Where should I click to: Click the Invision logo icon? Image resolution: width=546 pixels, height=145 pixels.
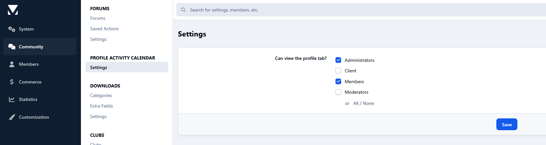pos(13,10)
